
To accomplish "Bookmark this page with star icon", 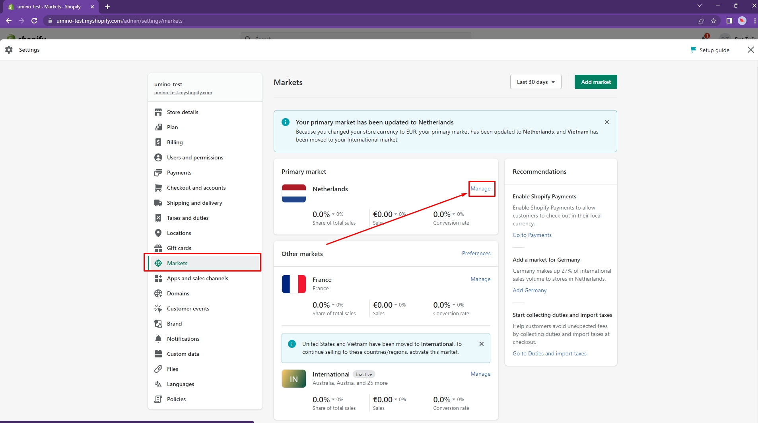I will pyautogui.click(x=713, y=21).
